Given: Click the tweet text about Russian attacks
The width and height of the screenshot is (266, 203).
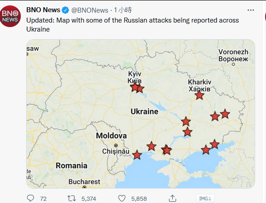Looking at the screenshot, I should (x=133, y=25).
